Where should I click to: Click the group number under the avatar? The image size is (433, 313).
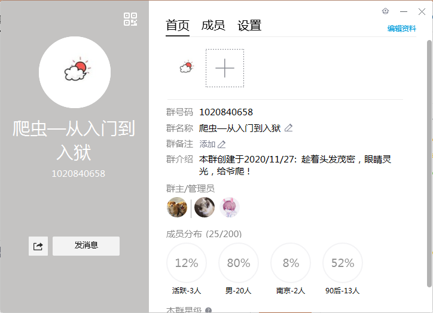pyautogui.click(x=78, y=174)
